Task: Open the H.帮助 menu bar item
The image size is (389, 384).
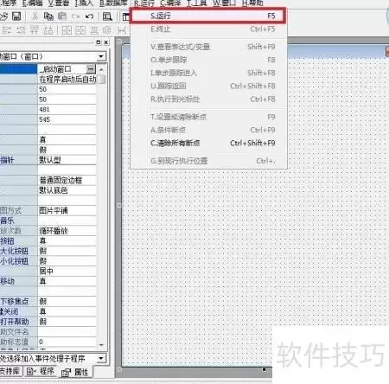Action: [x=252, y=3]
